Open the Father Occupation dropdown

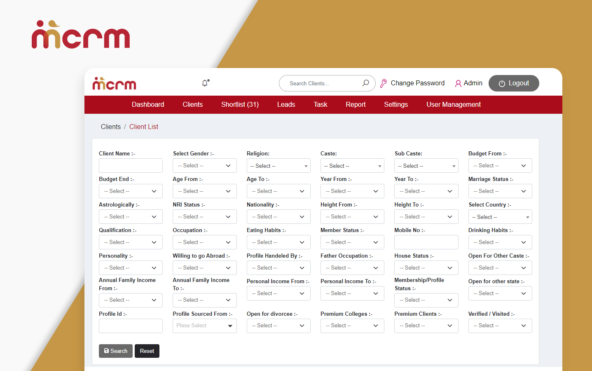tap(352, 268)
